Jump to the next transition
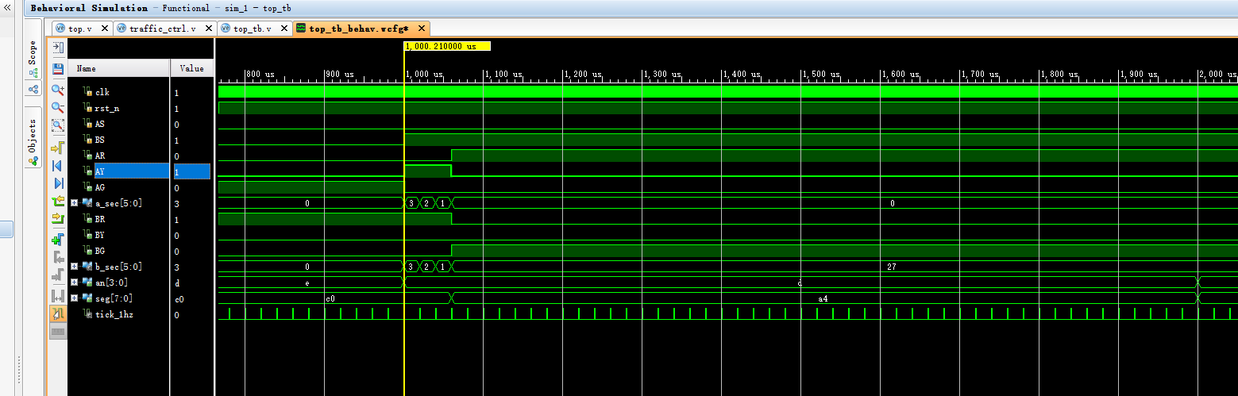Viewport: 1238px width, 396px height. click(x=58, y=218)
